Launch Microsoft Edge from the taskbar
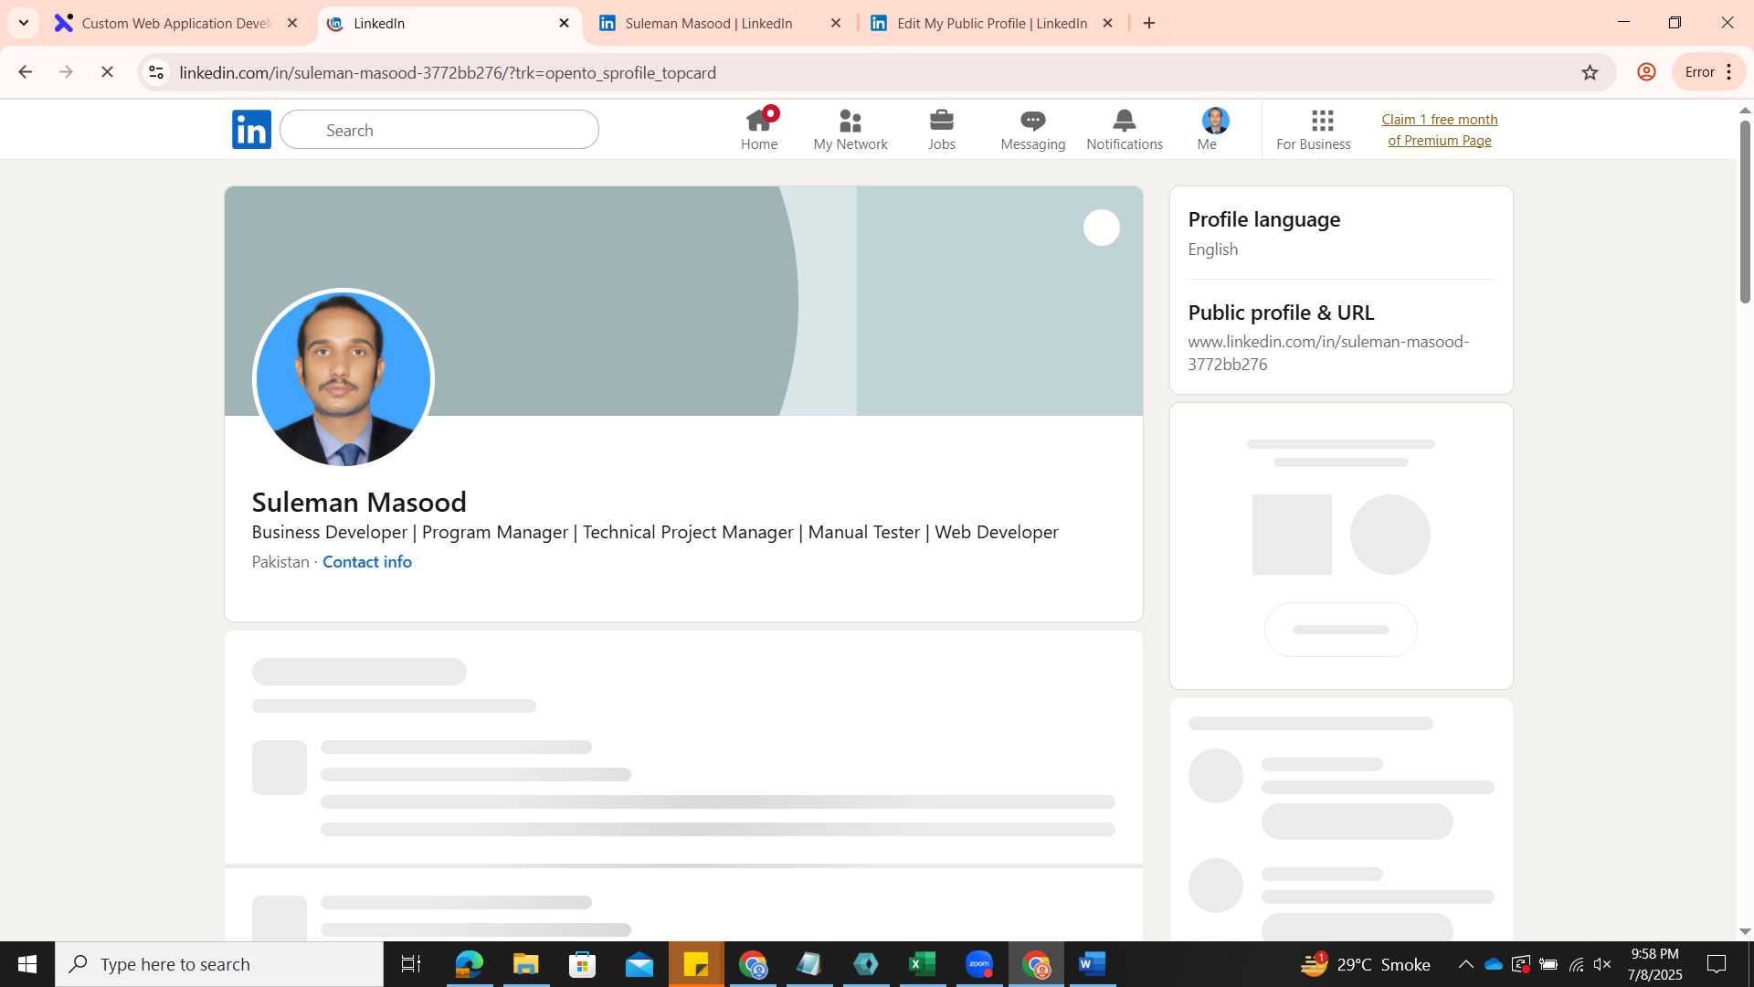Image resolution: width=1754 pixels, height=987 pixels. pyautogui.click(x=469, y=964)
